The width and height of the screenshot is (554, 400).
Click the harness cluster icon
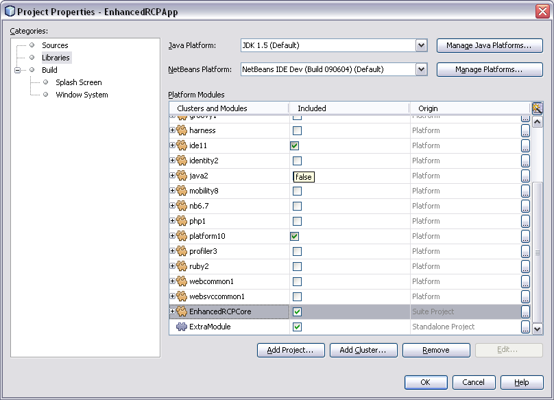(182, 130)
